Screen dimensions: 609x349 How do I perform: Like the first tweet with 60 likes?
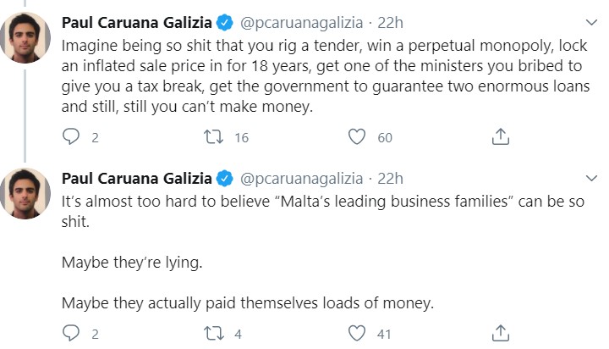tap(357, 136)
